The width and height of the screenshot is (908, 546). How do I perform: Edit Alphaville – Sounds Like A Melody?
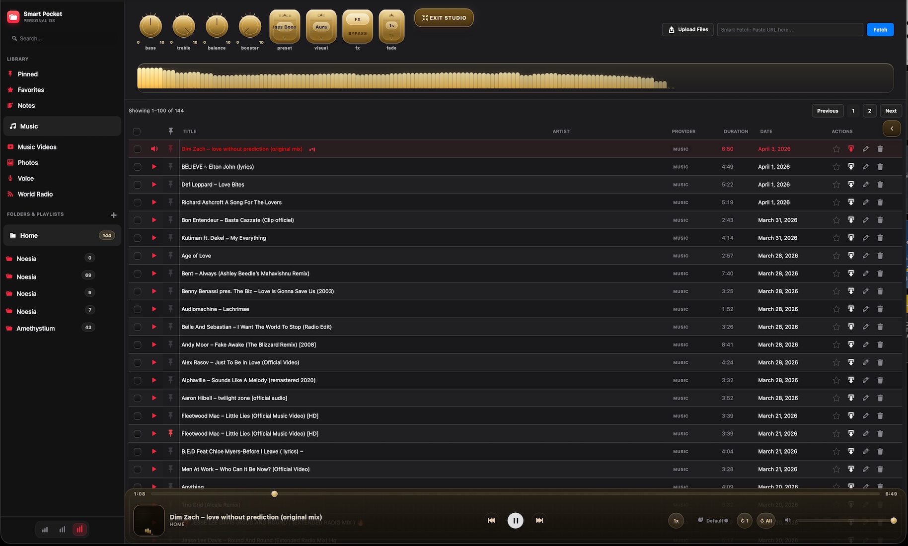[x=865, y=380]
